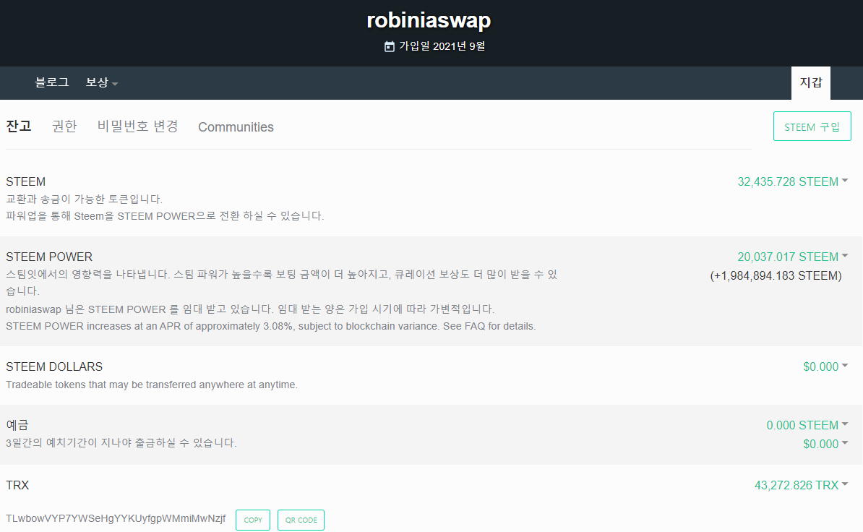Image resolution: width=863 pixels, height=532 pixels.
Task: Click the STEEM DOLLARS heading
Action: pos(54,366)
